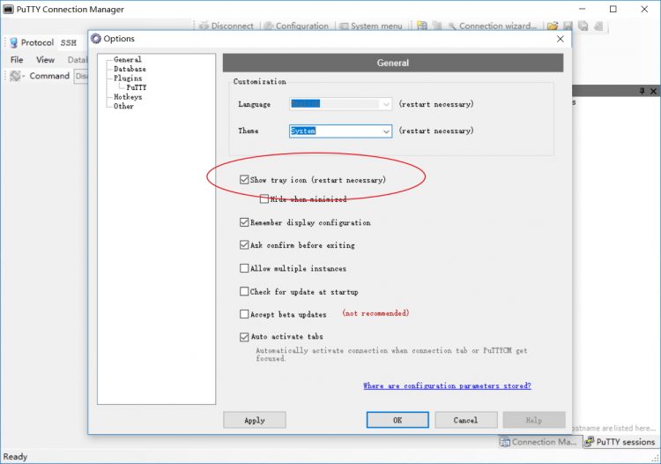Click the open folder toolbar icon
The height and width of the screenshot is (464, 661).
click(x=553, y=26)
